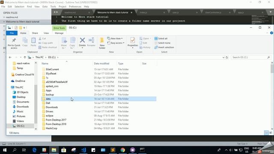Open Sublime Text taskbar icon
The width and height of the screenshot is (274, 154).
coord(113,150)
